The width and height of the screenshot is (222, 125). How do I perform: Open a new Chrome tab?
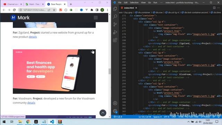[x=71, y=4]
